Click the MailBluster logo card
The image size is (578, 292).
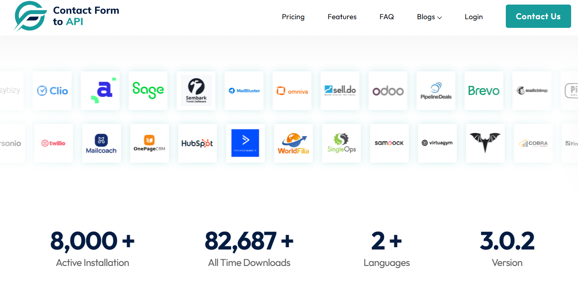coord(244,90)
